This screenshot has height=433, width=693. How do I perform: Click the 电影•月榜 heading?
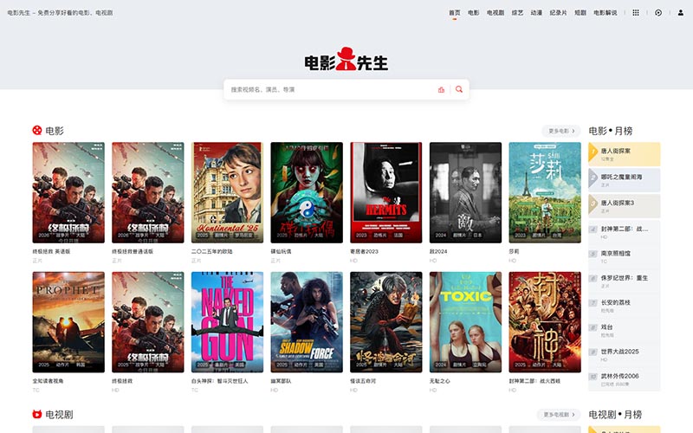611,131
